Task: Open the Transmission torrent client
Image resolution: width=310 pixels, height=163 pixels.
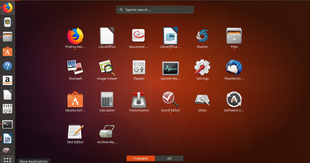Action: click(139, 100)
